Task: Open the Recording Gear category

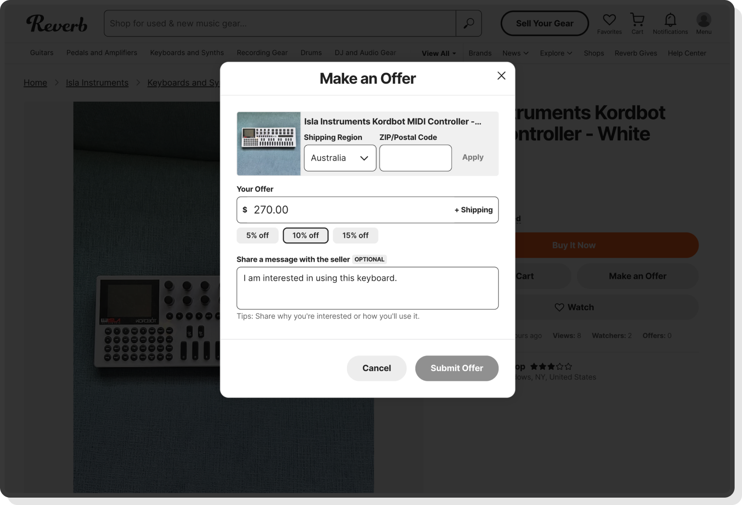Action: click(x=262, y=53)
